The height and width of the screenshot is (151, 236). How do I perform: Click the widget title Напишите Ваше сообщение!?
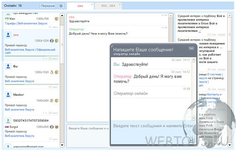click(143, 50)
